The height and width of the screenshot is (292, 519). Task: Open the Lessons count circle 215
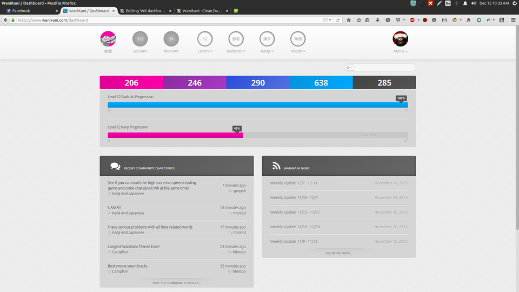140,39
